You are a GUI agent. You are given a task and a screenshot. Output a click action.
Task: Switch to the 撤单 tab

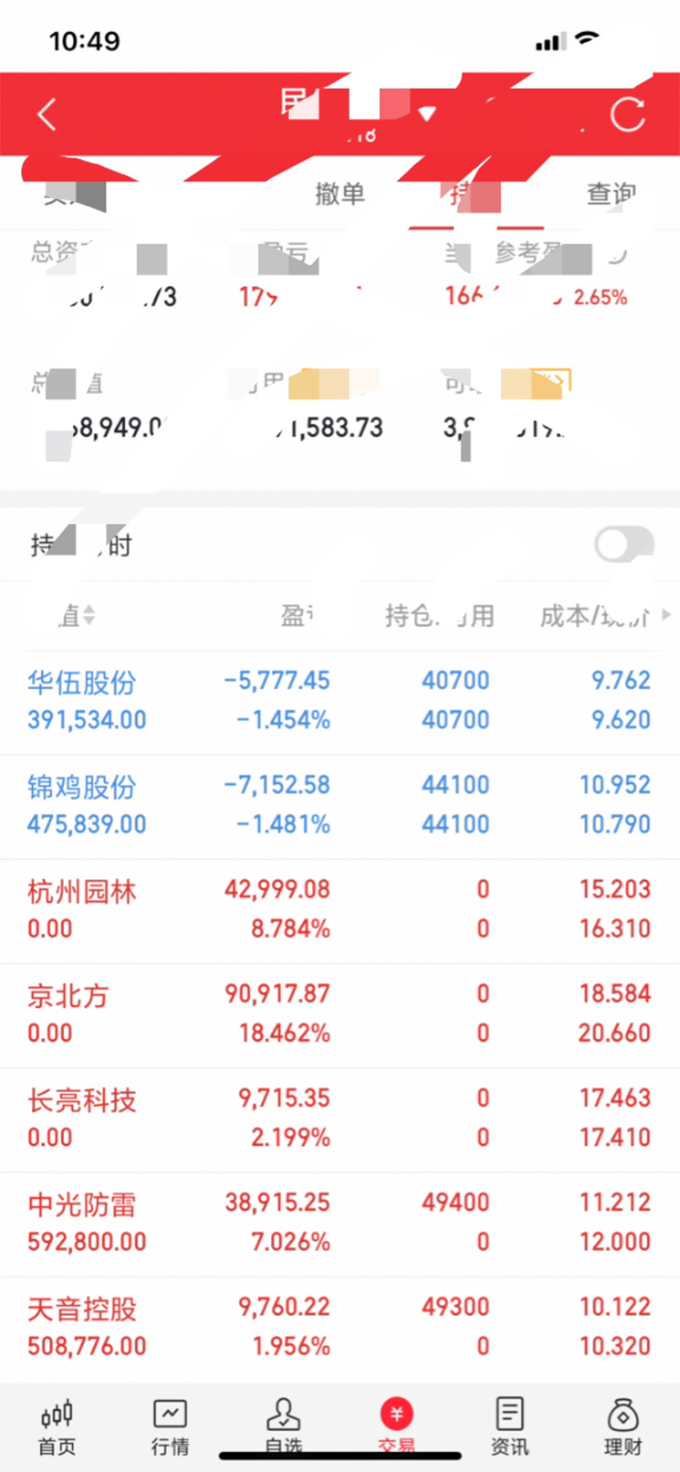coord(340,194)
